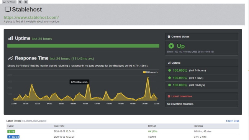Click the small bar icon in Uptime panel header
The image size is (249, 140).
coord(169,63)
